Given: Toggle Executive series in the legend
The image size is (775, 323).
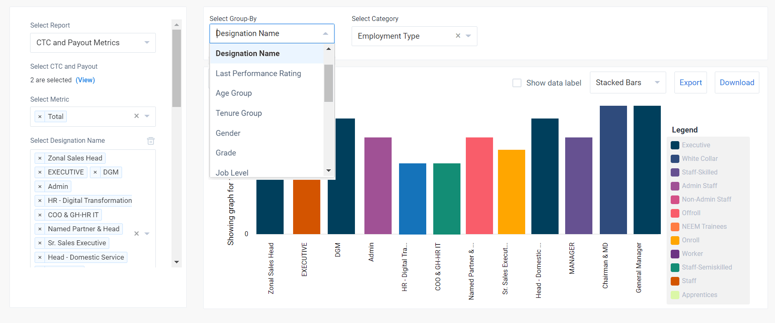Looking at the screenshot, I should (696, 145).
